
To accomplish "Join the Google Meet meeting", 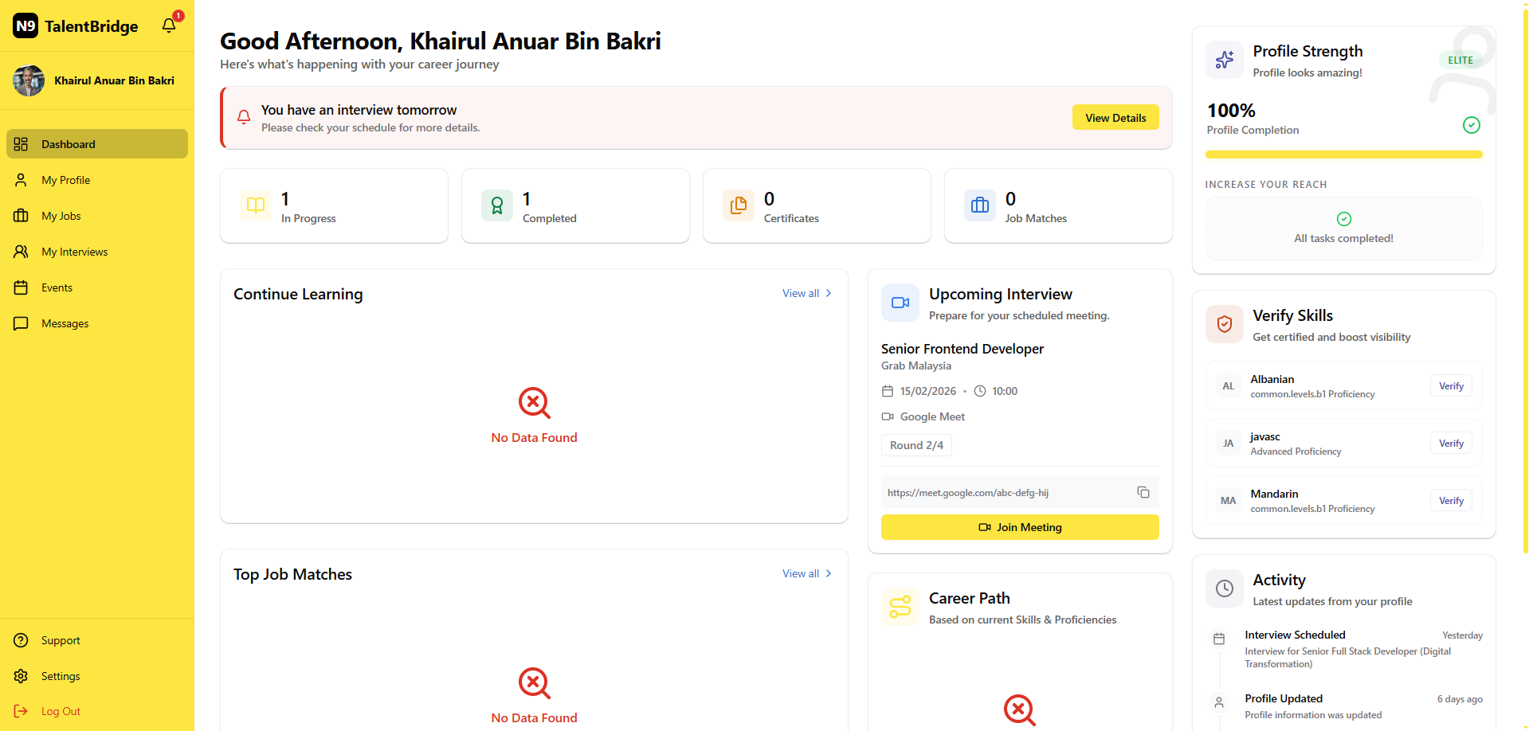I will point(1020,527).
